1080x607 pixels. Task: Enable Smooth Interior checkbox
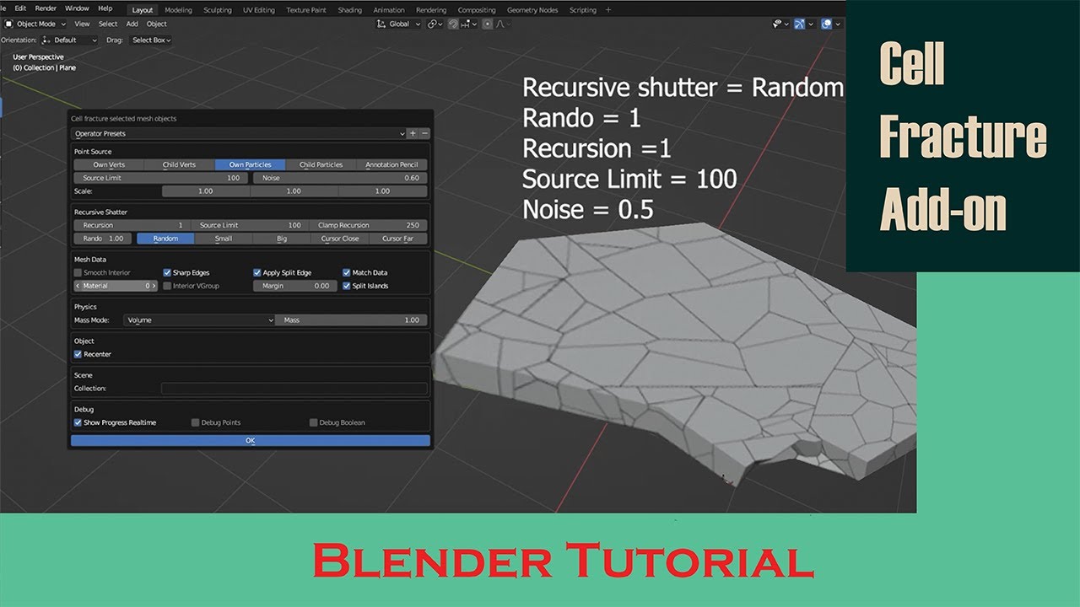(x=78, y=272)
